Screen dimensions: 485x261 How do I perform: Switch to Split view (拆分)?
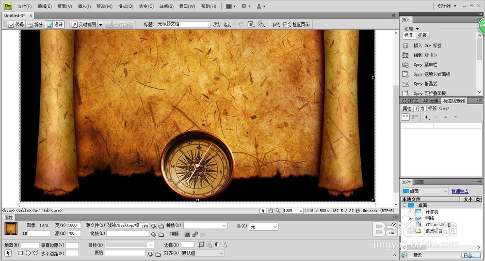(x=35, y=24)
